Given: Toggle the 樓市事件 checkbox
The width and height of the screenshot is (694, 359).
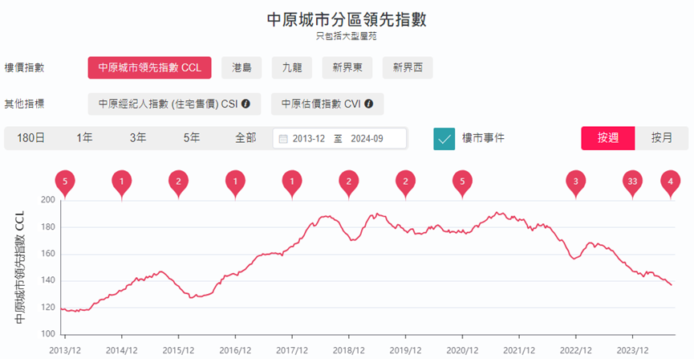Looking at the screenshot, I should pyautogui.click(x=444, y=139).
